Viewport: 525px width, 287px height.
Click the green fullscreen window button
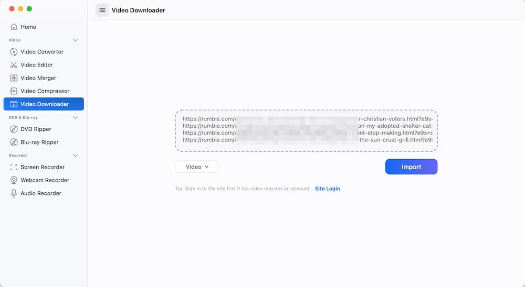pyautogui.click(x=29, y=9)
